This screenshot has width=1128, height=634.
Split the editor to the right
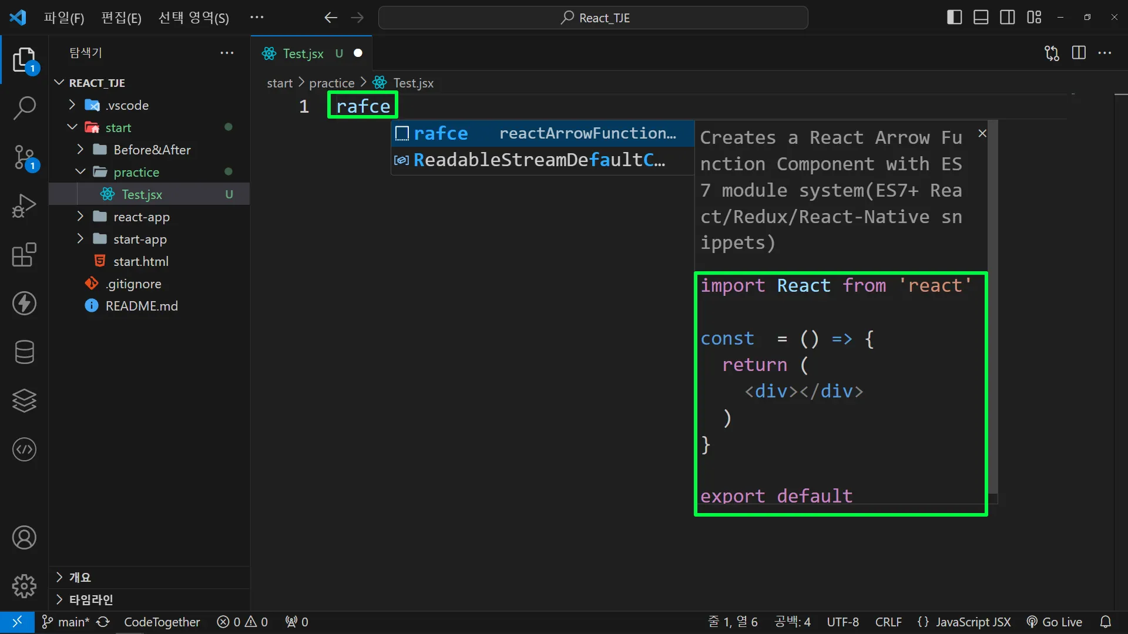[1079, 53]
